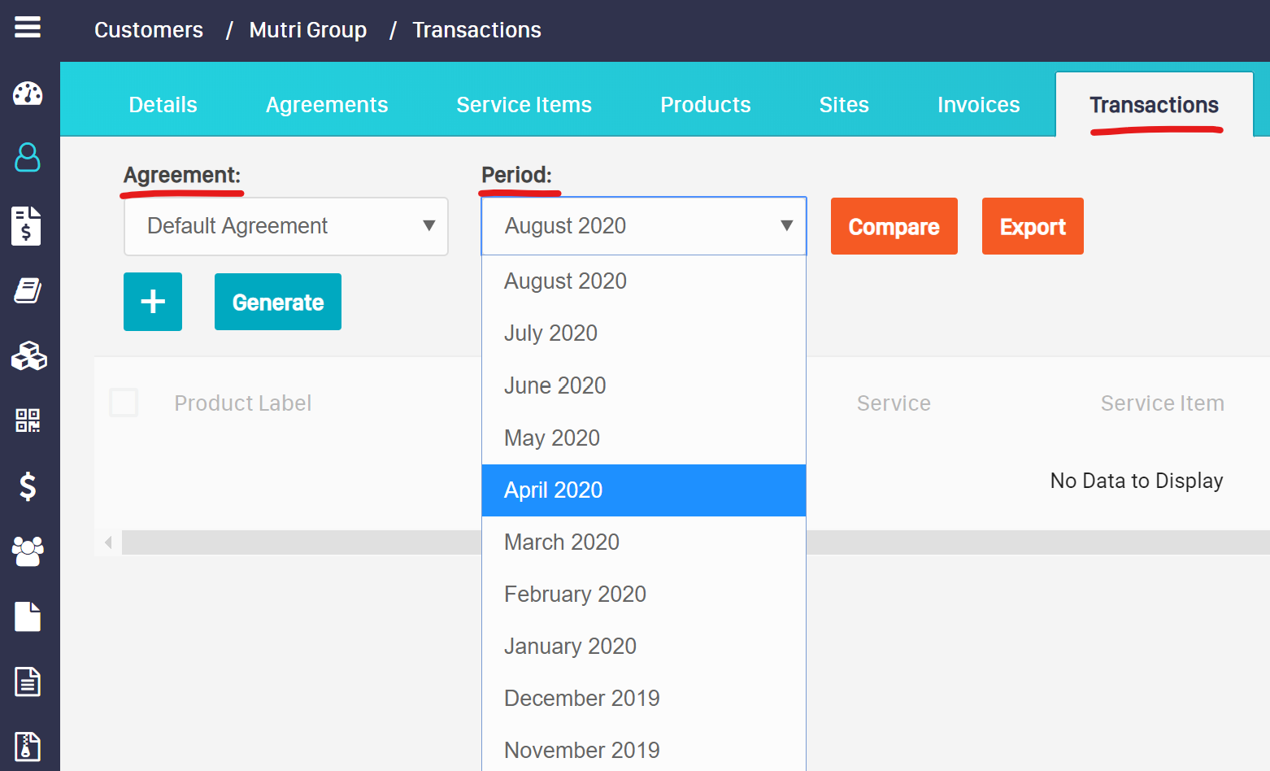1270x771 pixels.
Task: Open the billing invoice icon in the sidebar
Action: tap(28, 225)
